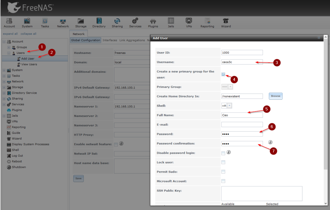This screenshot has height=210, width=330.
Task: Select the Jails toolbar icon
Action: point(171,23)
